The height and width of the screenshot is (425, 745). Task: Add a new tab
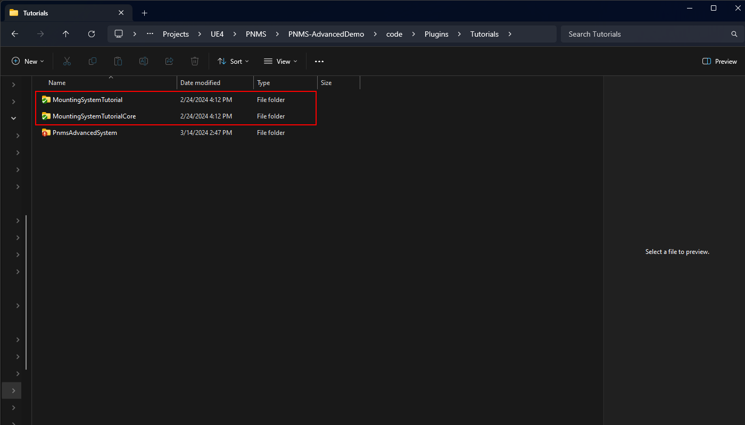tap(144, 13)
